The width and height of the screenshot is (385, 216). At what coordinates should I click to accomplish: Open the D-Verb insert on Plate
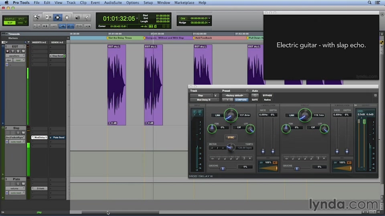click(40, 188)
